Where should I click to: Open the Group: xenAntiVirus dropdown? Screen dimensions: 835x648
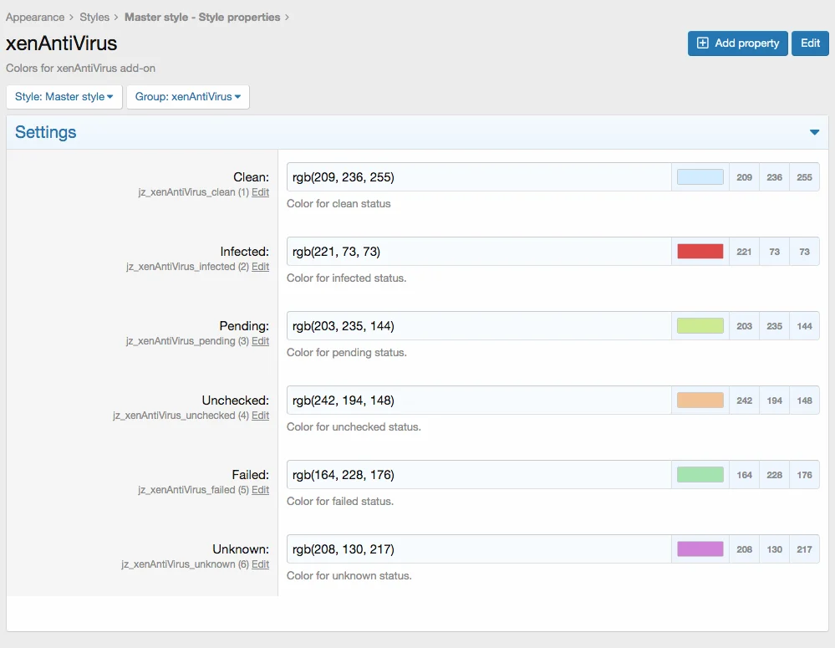click(188, 97)
